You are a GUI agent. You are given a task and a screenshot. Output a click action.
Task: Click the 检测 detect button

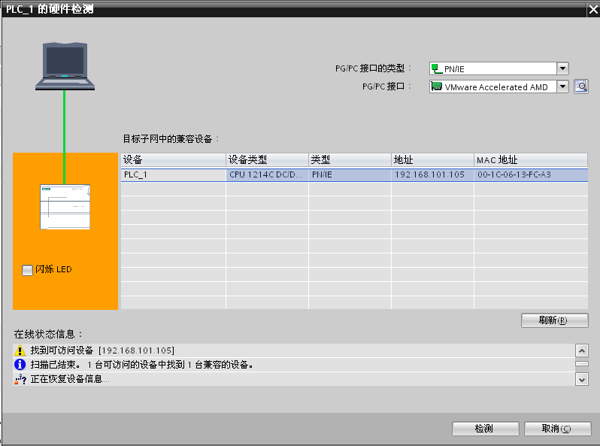[x=485, y=429]
